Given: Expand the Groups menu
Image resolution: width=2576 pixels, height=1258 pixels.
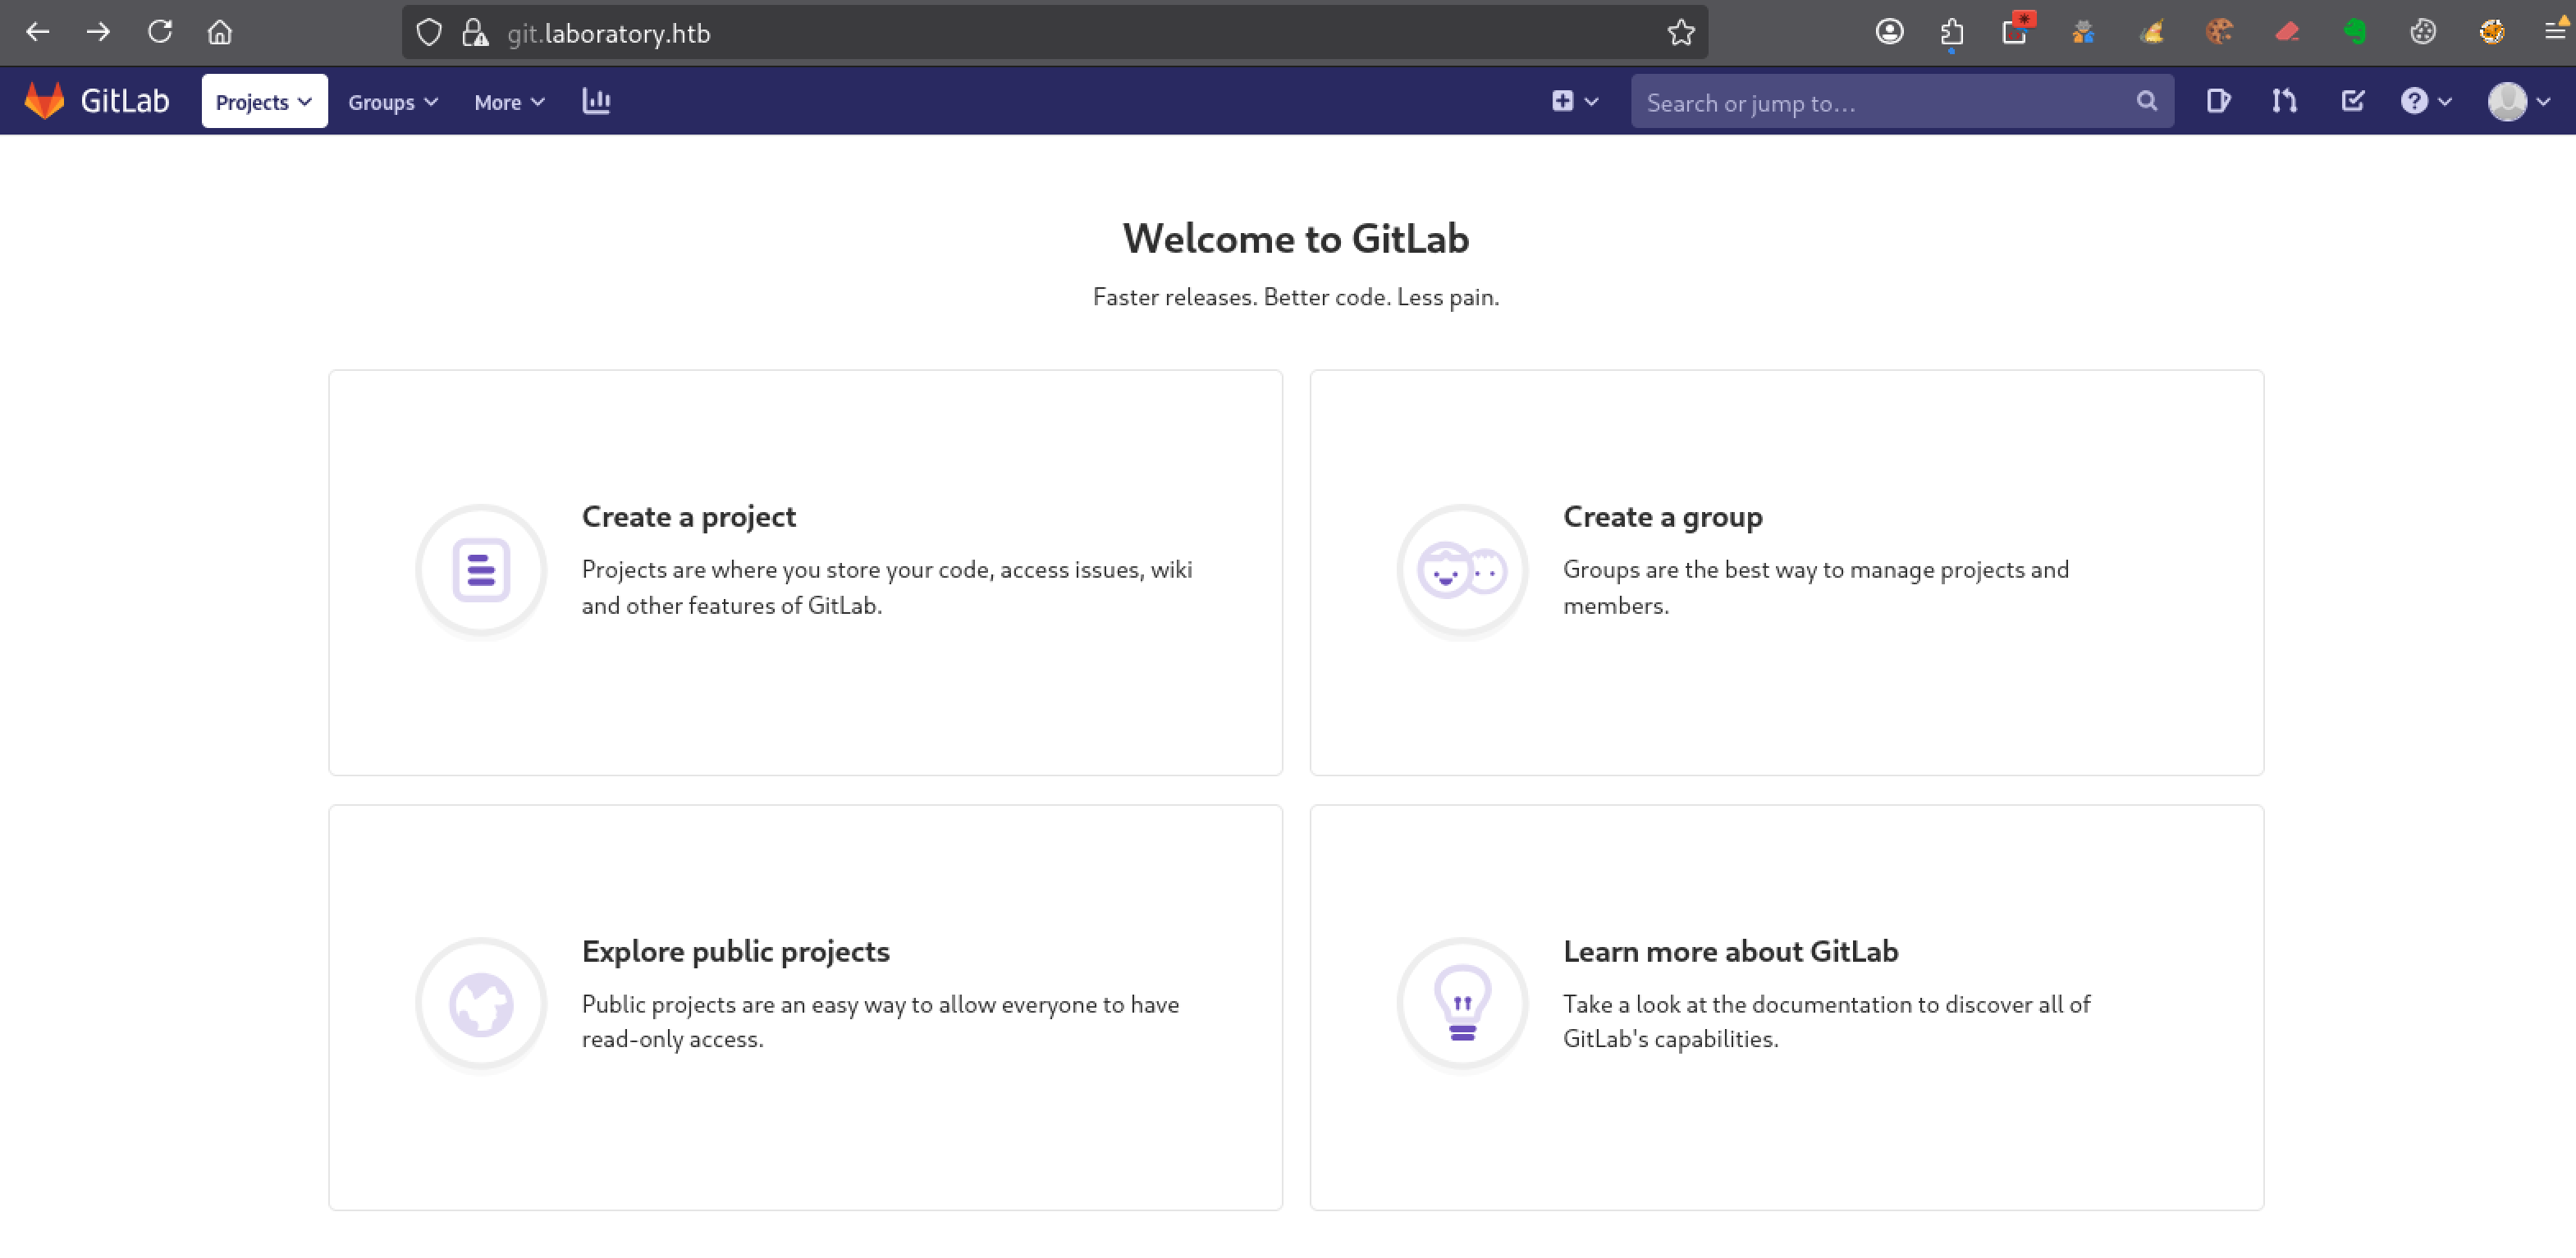Looking at the screenshot, I should pyautogui.click(x=393, y=102).
